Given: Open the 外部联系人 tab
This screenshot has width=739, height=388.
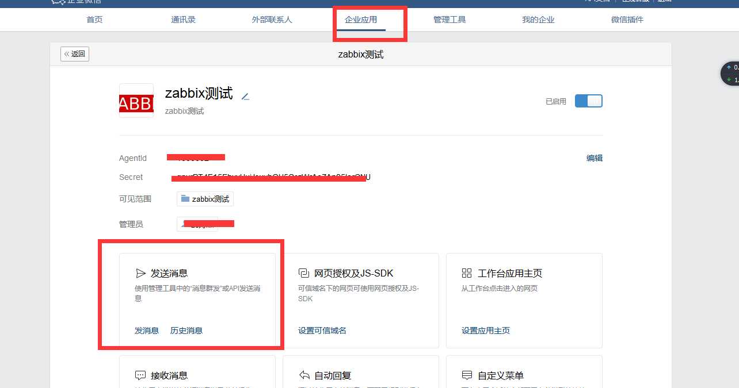Looking at the screenshot, I should click(x=272, y=20).
